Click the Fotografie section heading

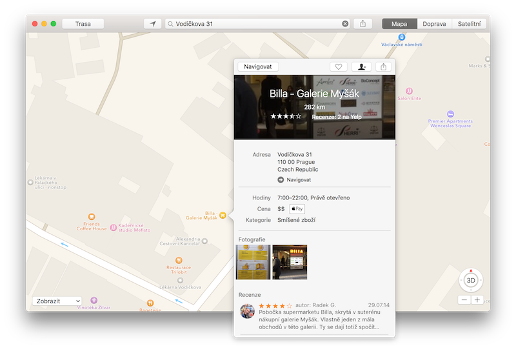point(252,239)
